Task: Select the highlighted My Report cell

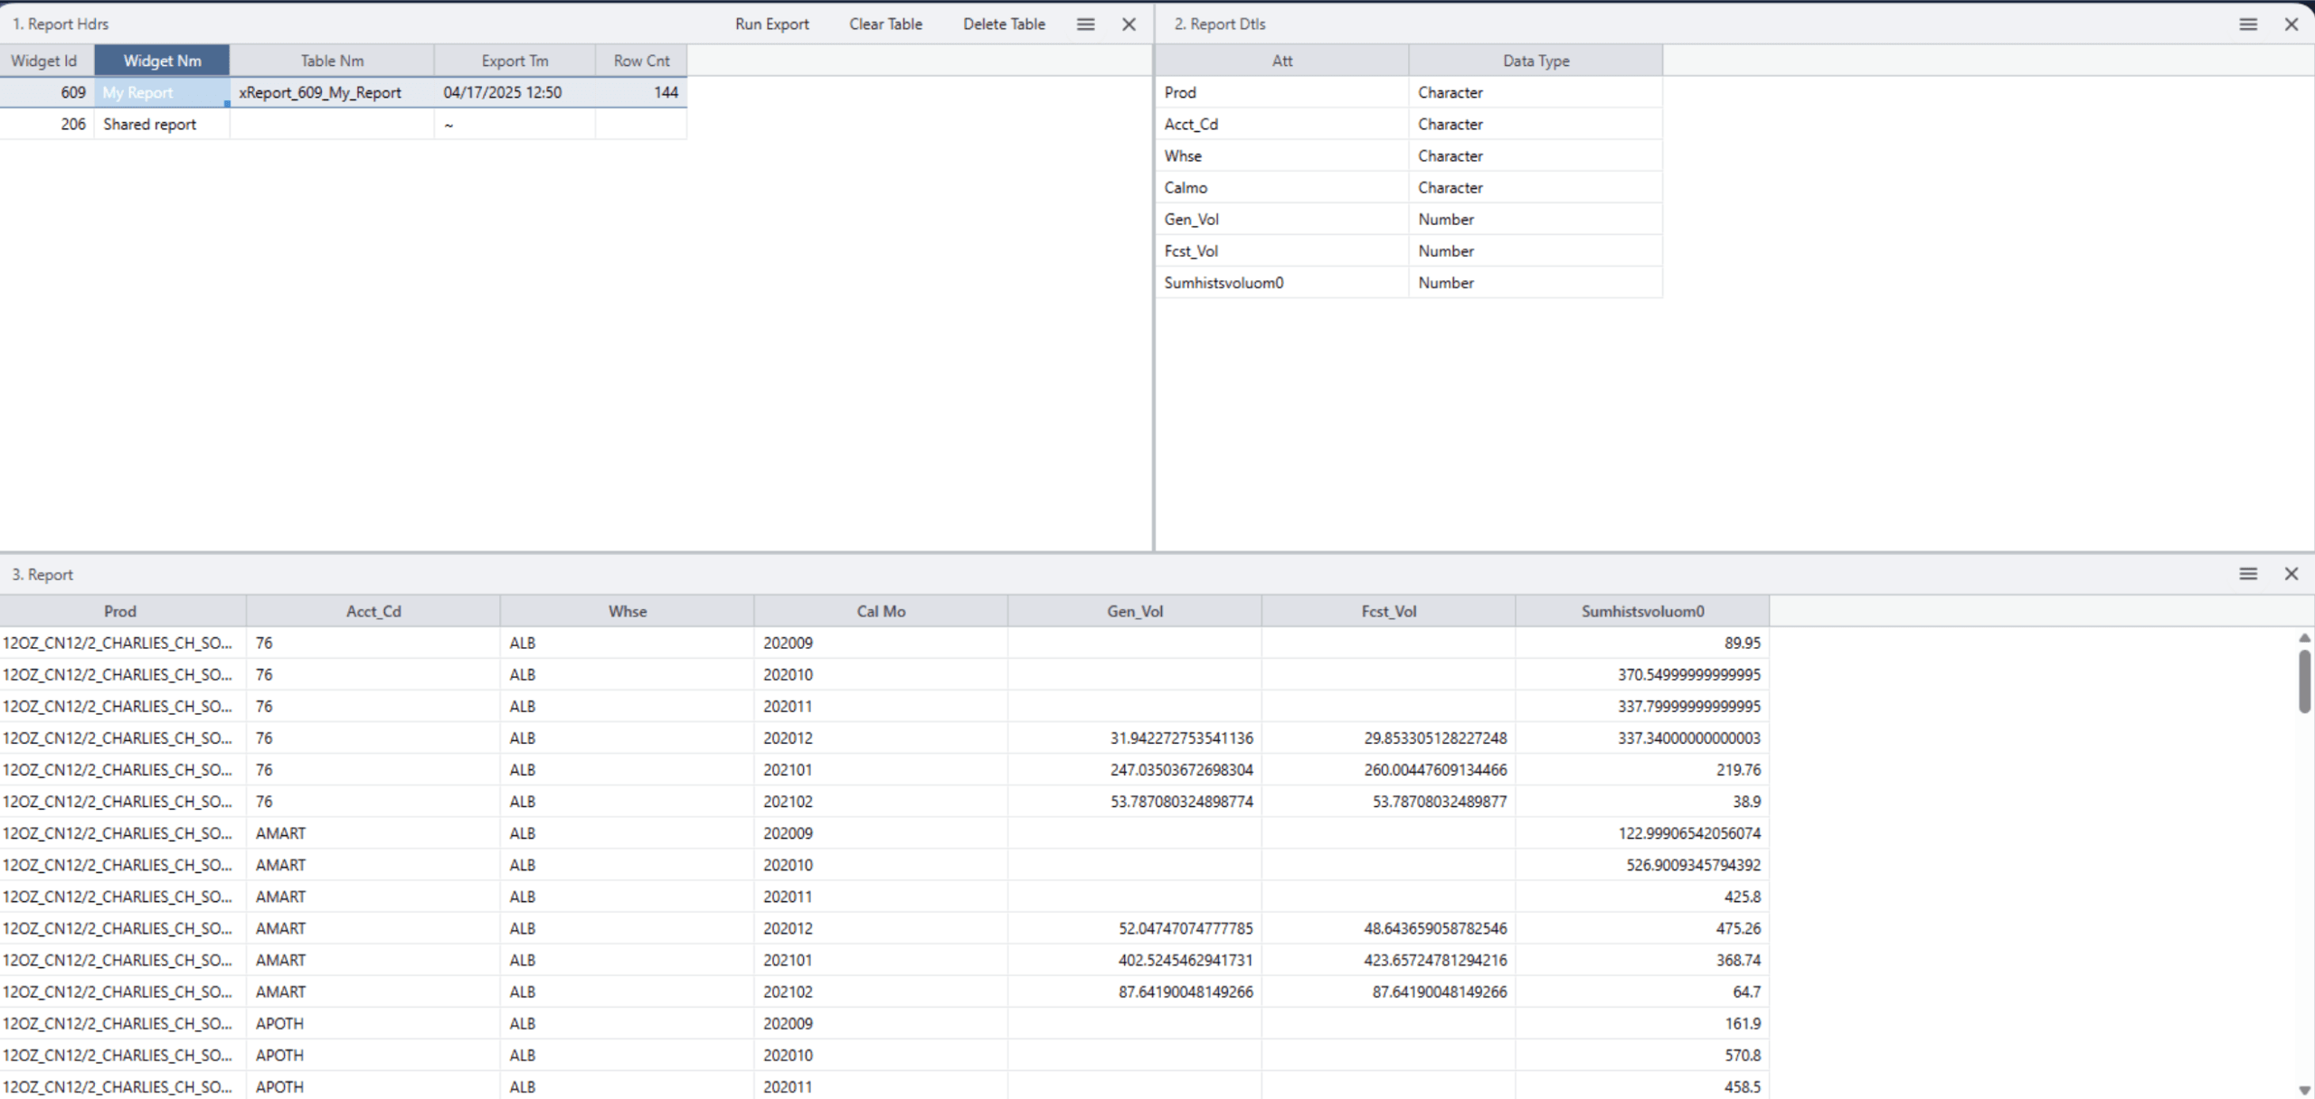Action: click(161, 91)
